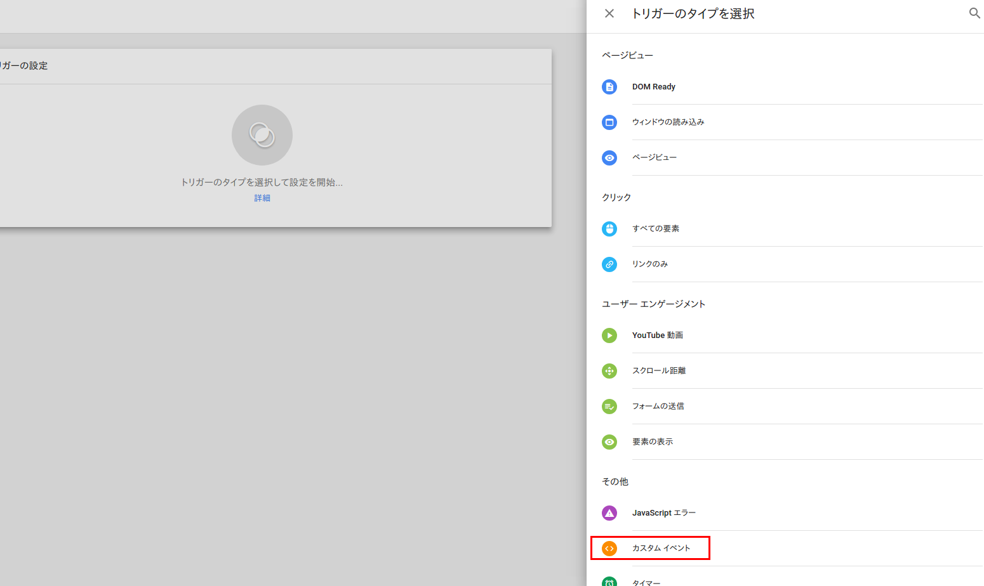The width and height of the screenshot is (984, 586).
Task: Click the JavaScript エラー warning icon
Action: click(x=609, y=513)
